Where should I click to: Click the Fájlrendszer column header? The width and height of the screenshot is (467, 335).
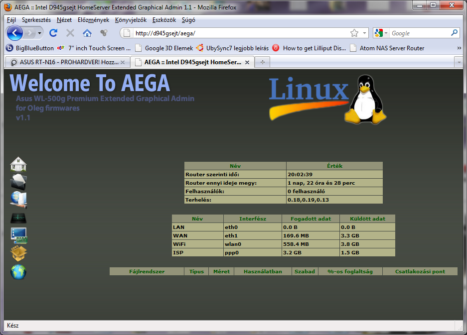147,271
